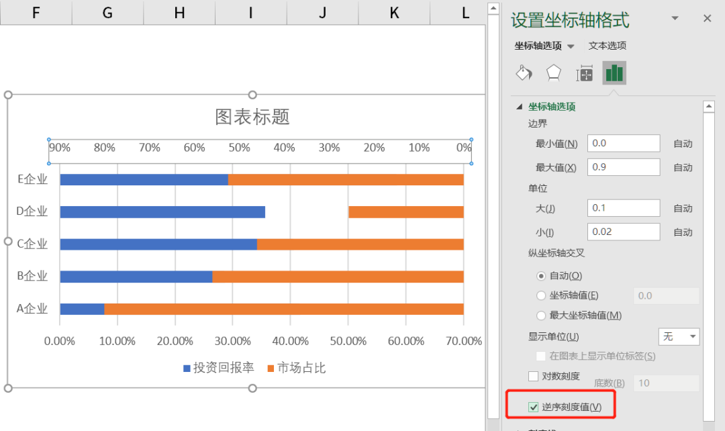The image size is (725, 431).
Task: Click the scrollbar up arrow
Action: (710, 105)
